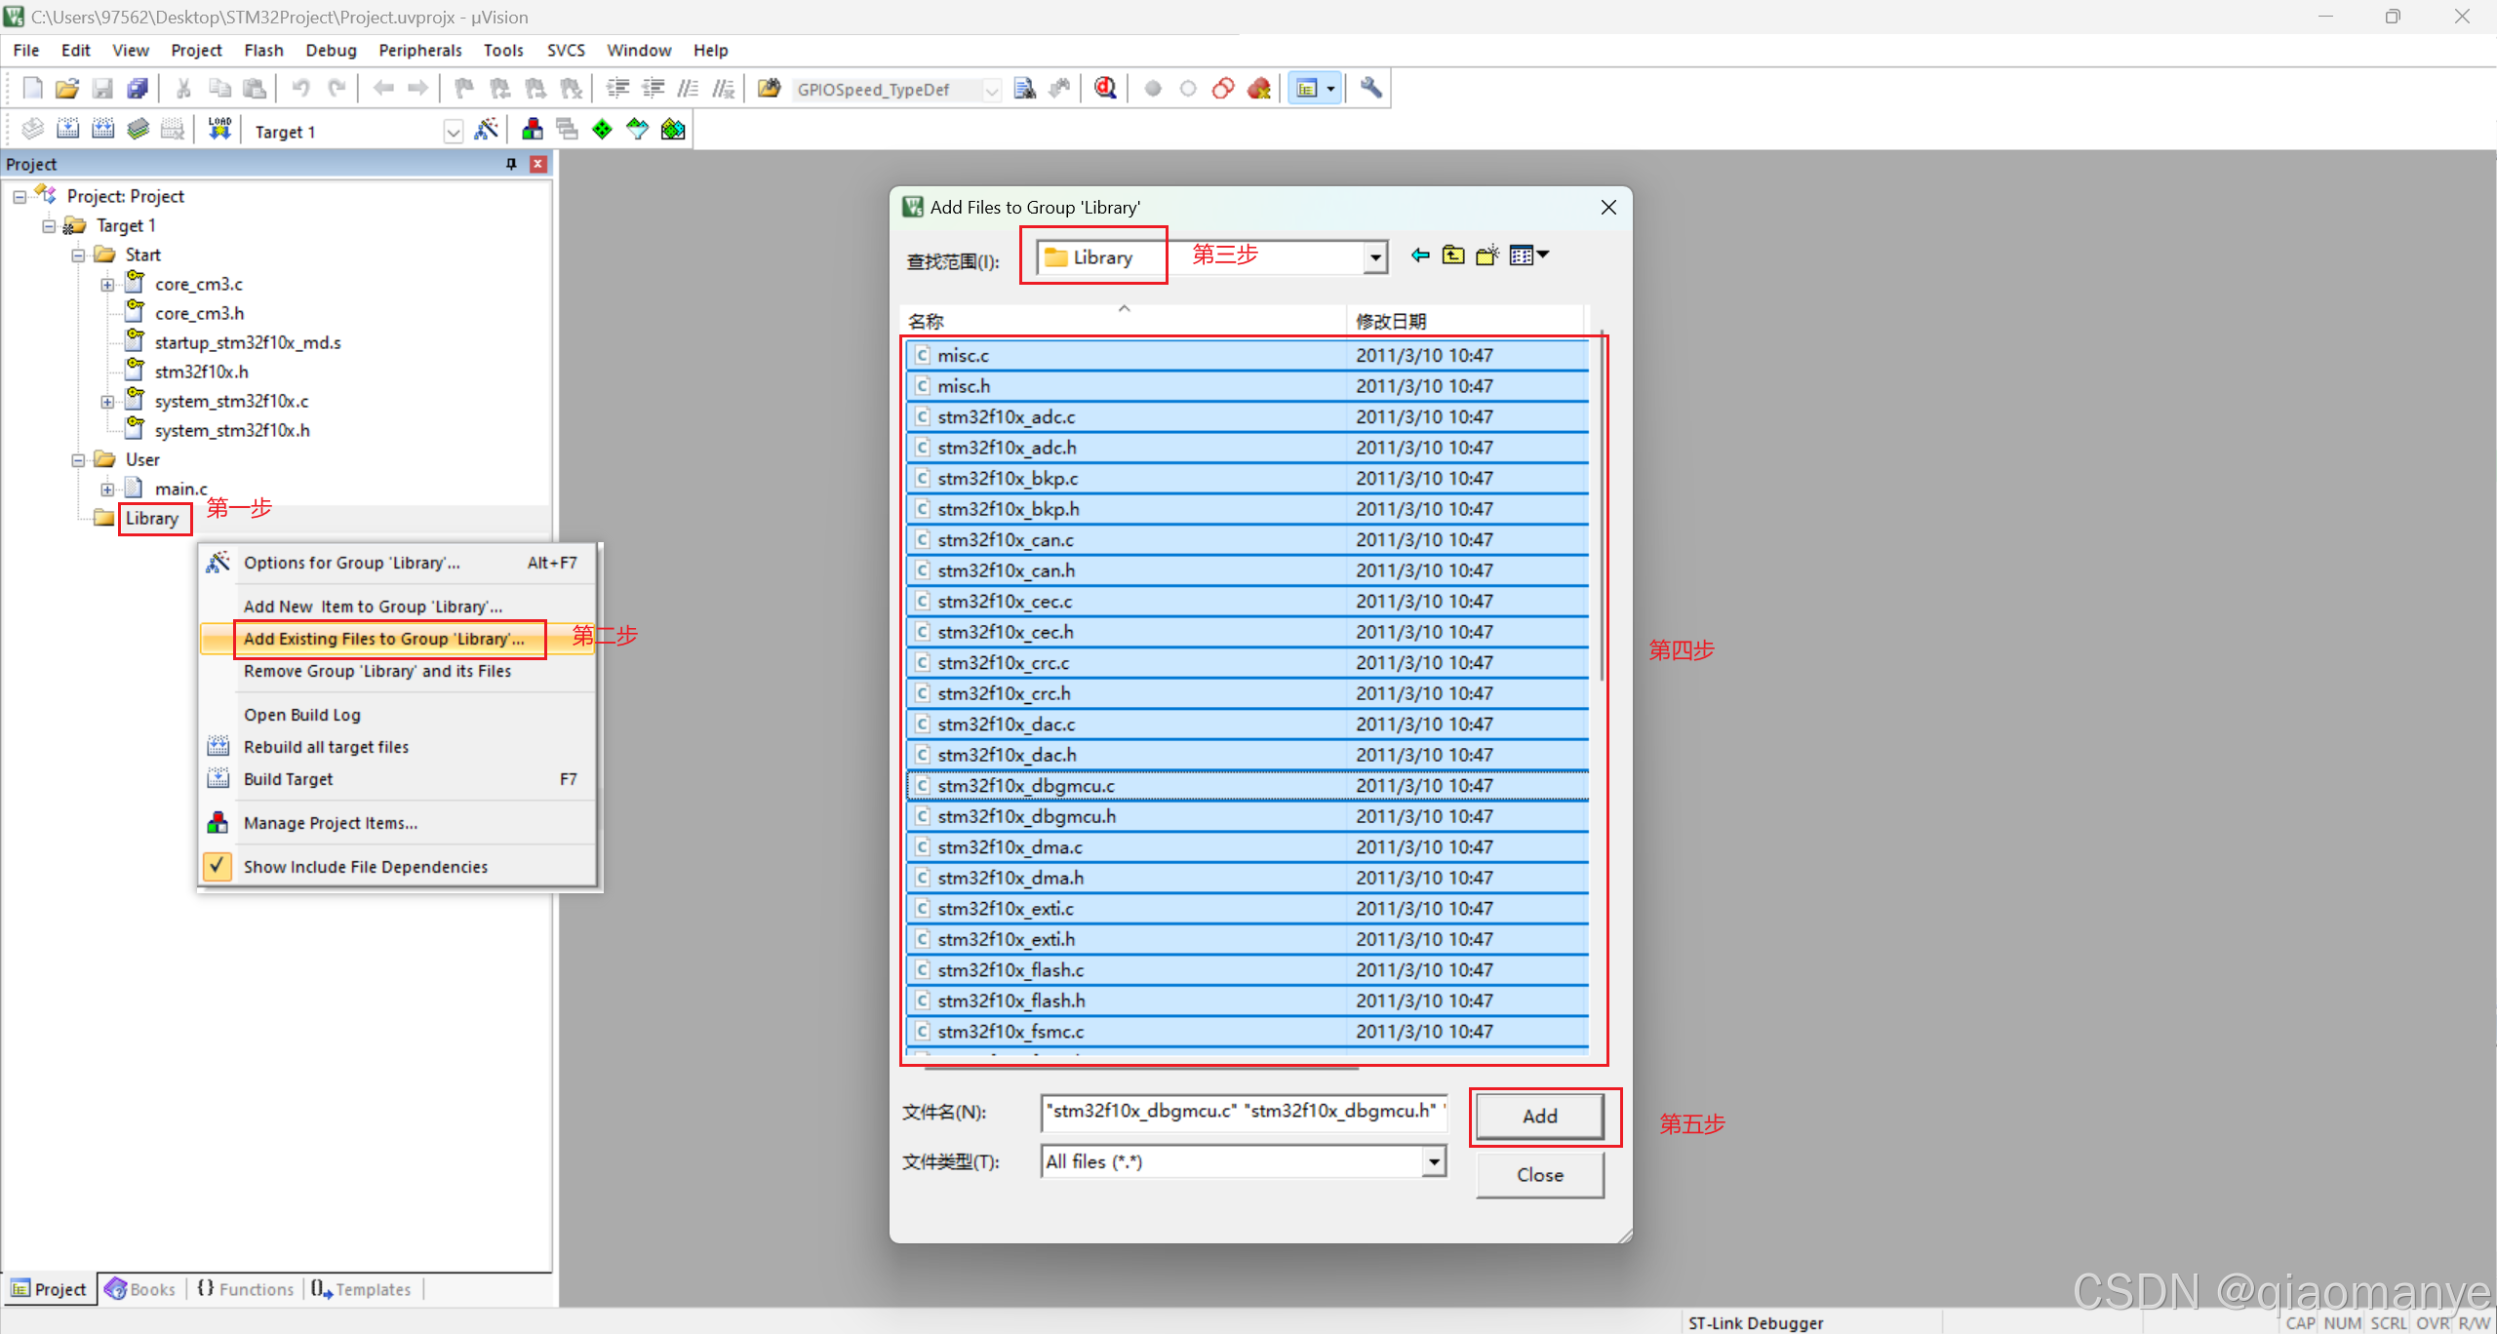The image size is (2497, 1334).
Task: Select stm32f10x_gpio-like file stm32f10x_flash.c
Action: pyautogui.click(x=1010, y=969)
